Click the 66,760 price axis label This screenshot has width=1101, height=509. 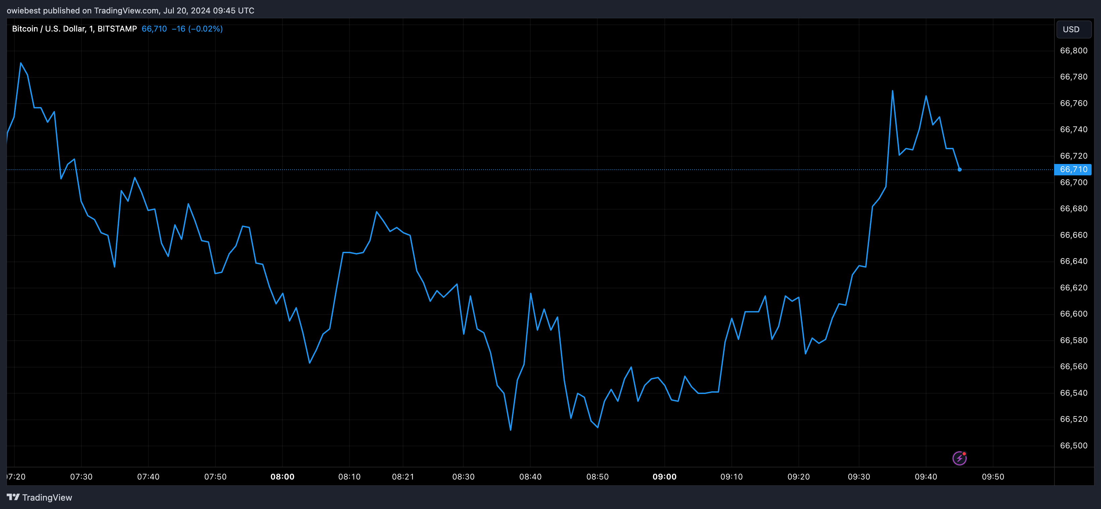coord(1074,103)
